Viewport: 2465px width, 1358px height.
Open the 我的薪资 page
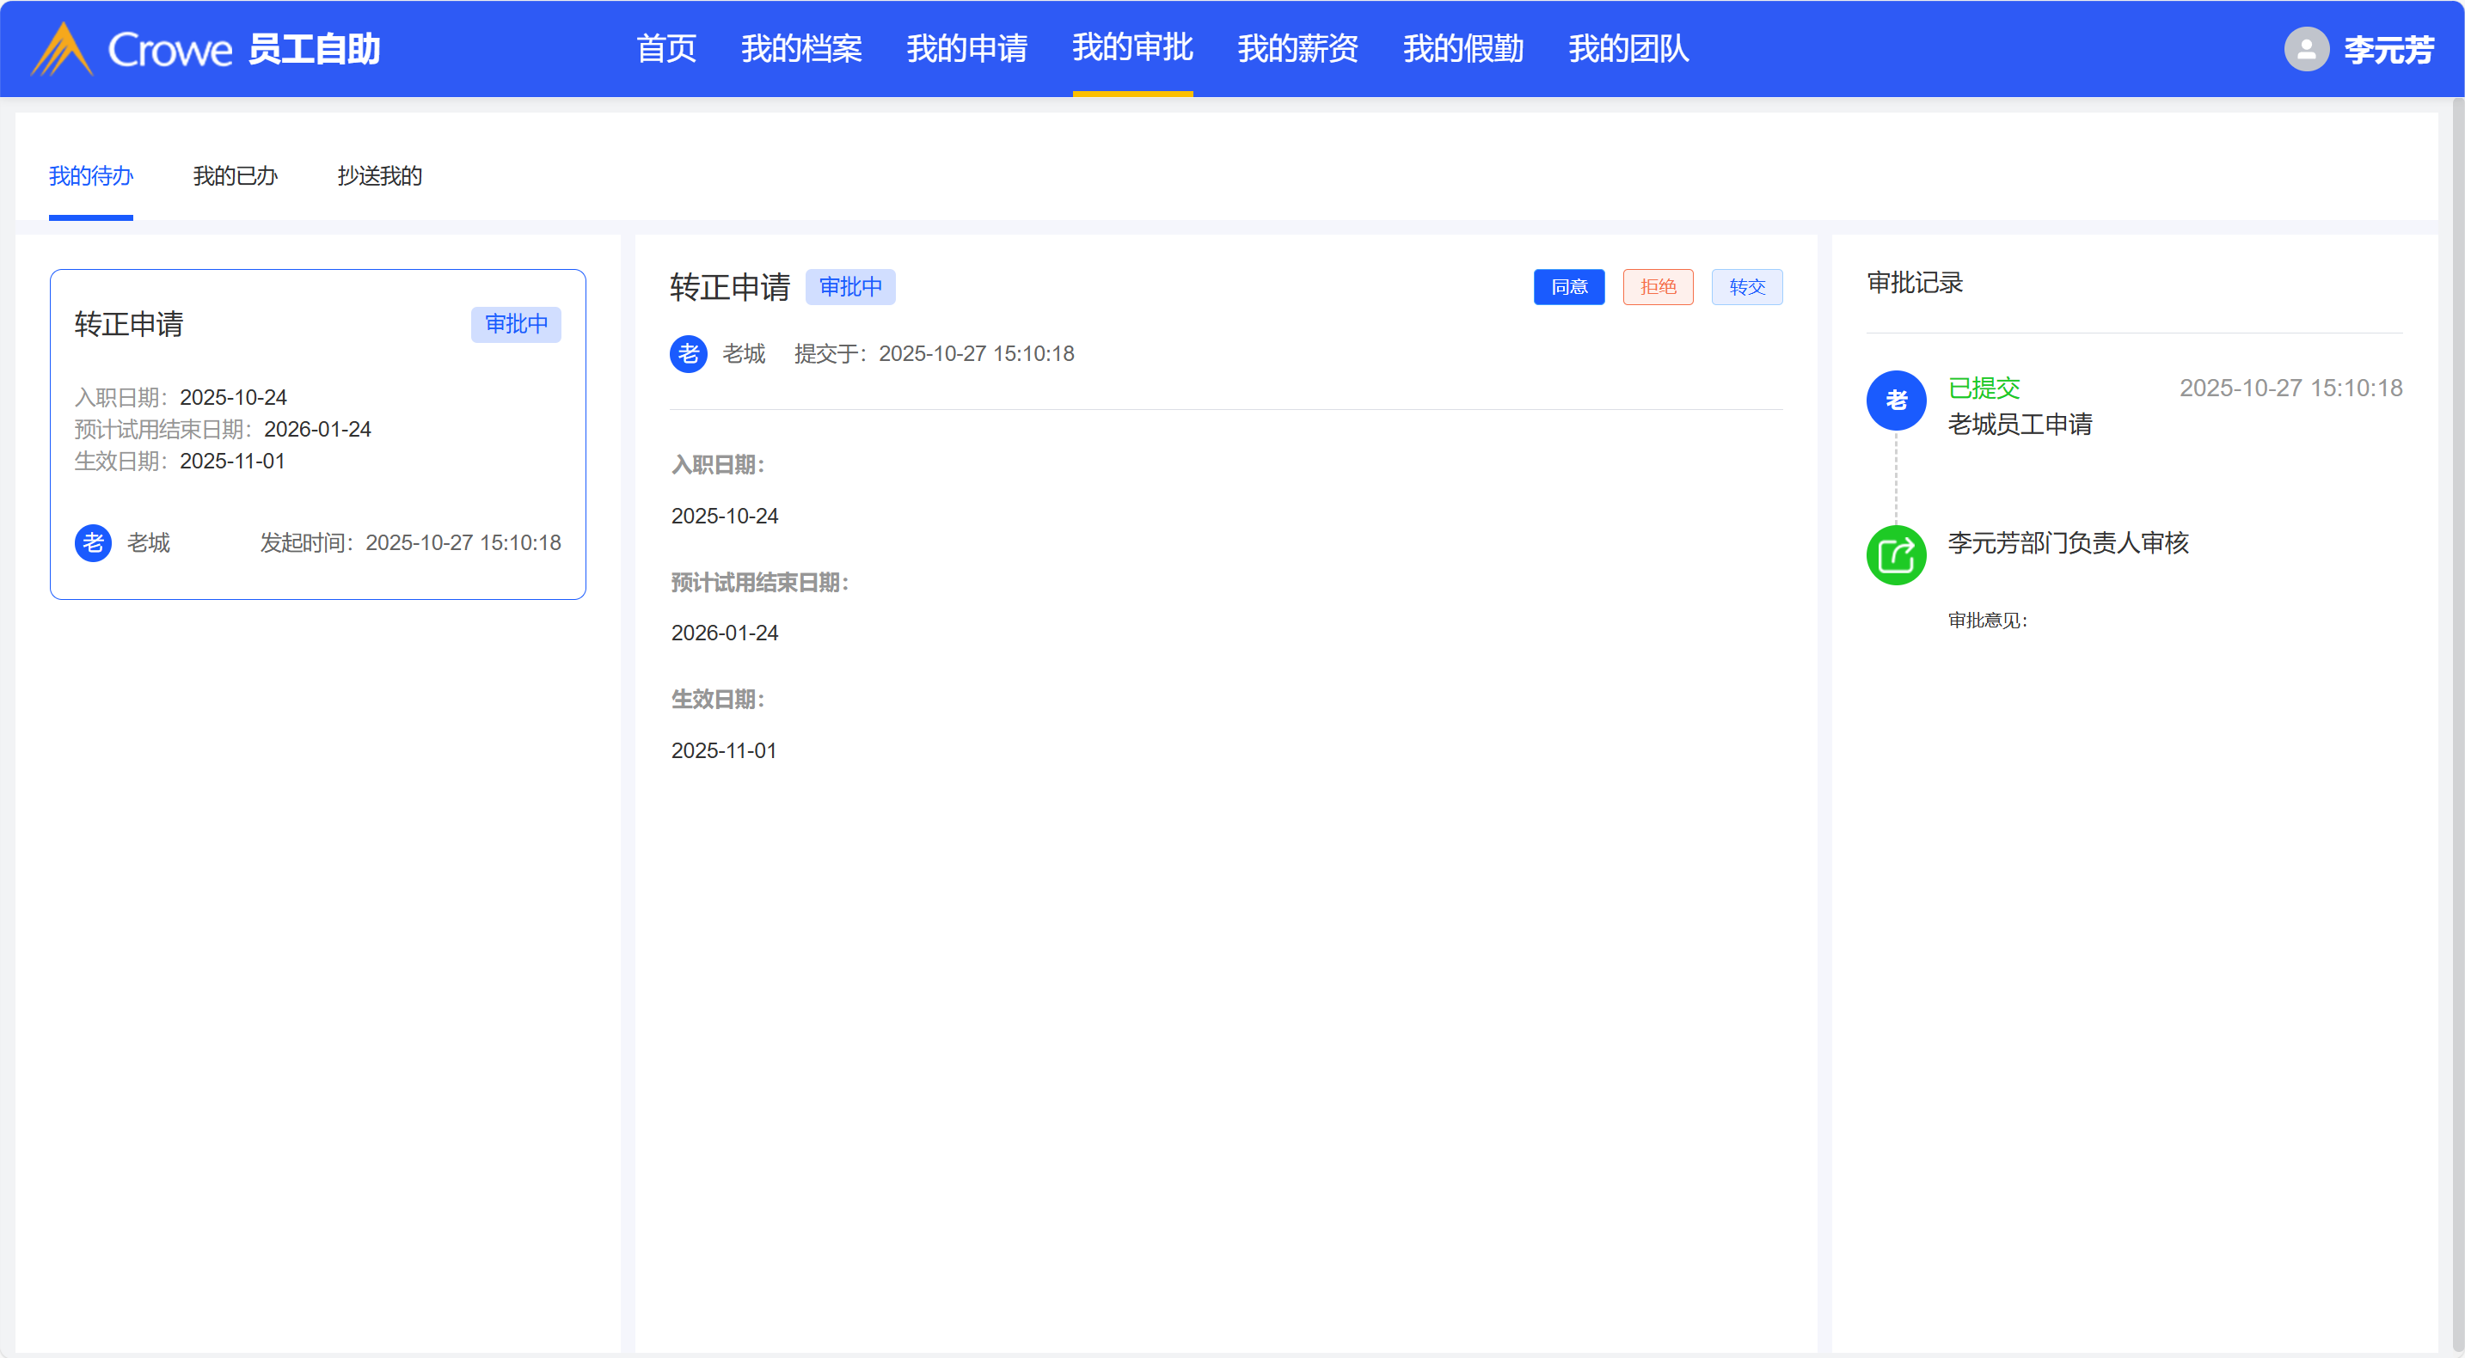(x=1297, y=49)
